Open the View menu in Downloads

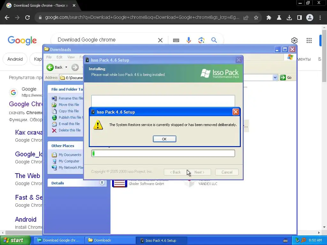click(71, 57)
